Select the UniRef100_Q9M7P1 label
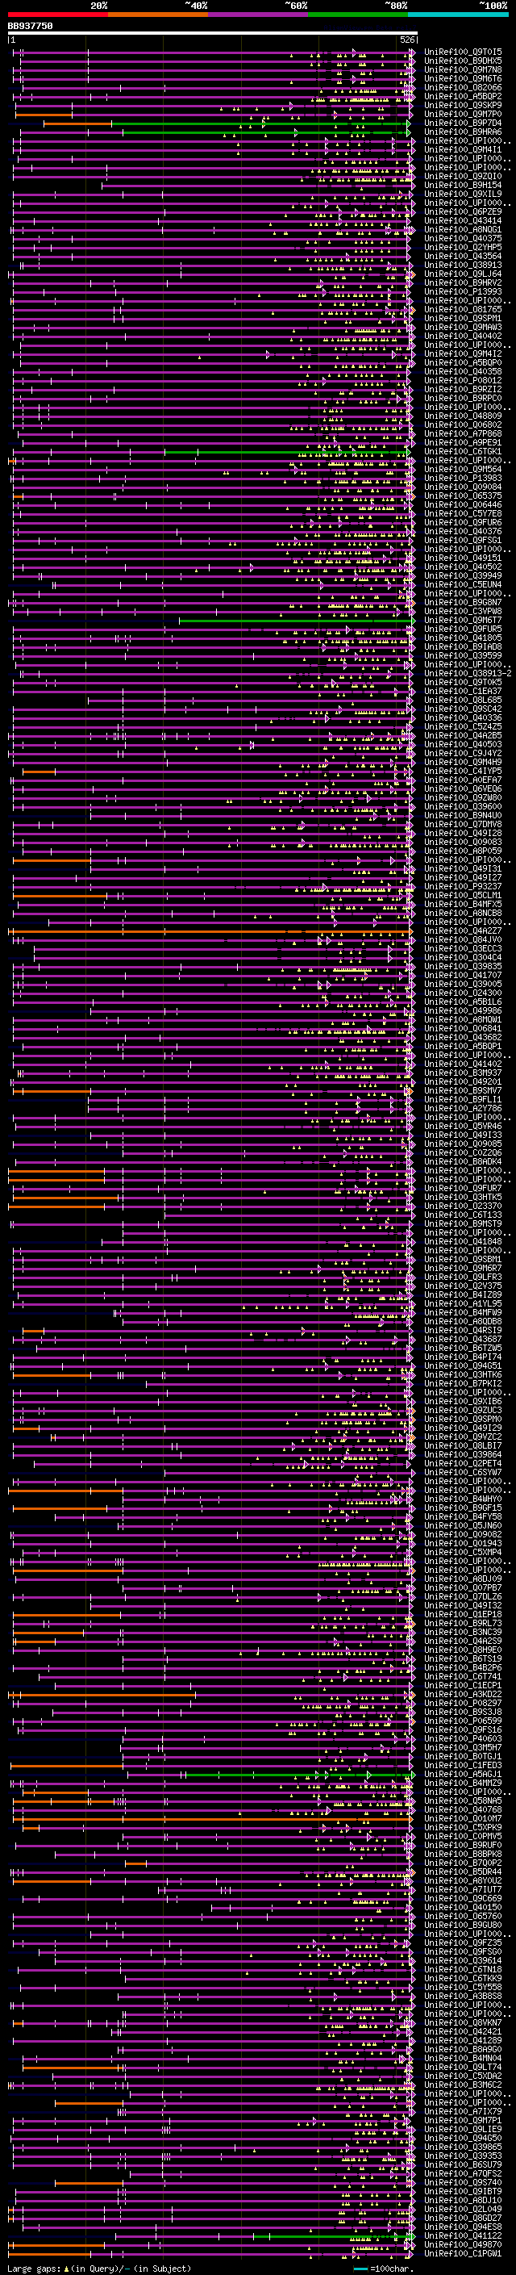 [463, 2120]
